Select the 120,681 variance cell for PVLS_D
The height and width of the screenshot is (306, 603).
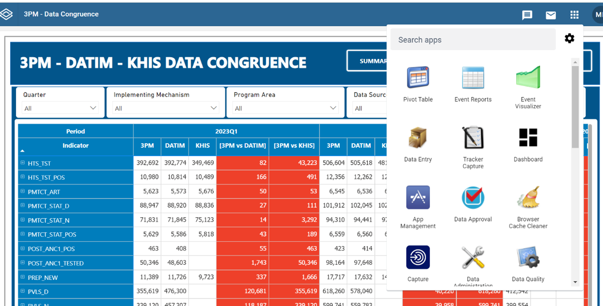pos(243,292)
